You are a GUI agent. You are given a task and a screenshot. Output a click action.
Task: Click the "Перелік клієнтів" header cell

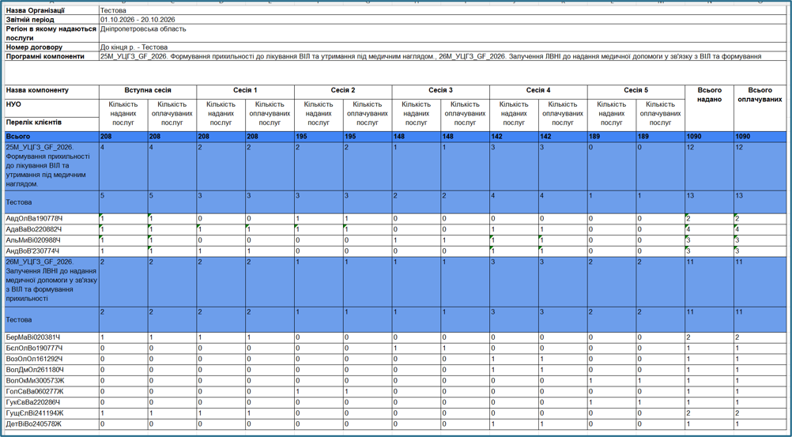click(52, 124)
